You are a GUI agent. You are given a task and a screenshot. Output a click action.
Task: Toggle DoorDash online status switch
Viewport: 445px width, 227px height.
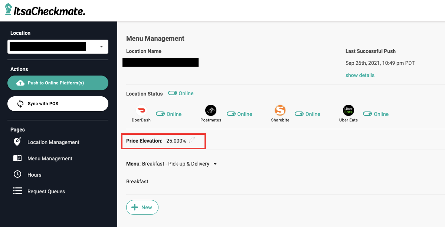(160, 114)
